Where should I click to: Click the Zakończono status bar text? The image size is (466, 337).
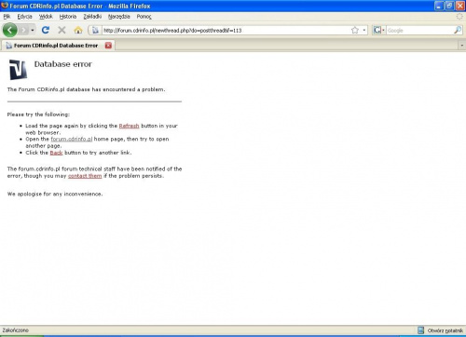point(16,330)
